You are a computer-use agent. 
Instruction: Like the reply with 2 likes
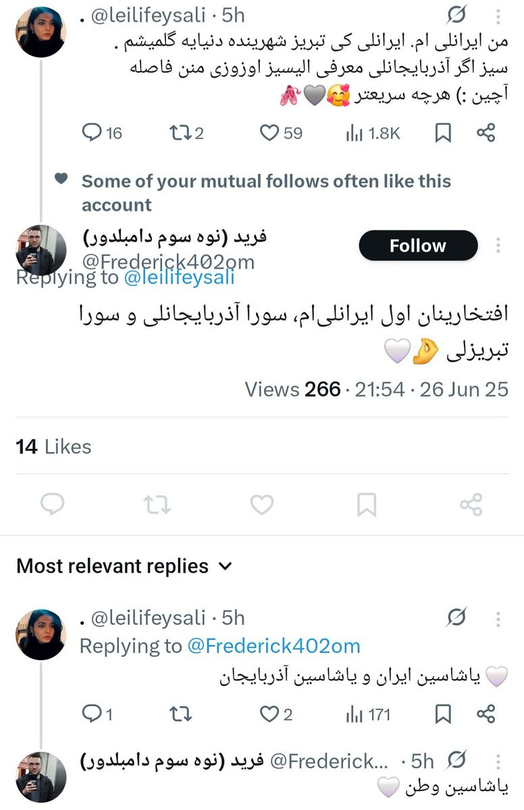coord(277,713)
